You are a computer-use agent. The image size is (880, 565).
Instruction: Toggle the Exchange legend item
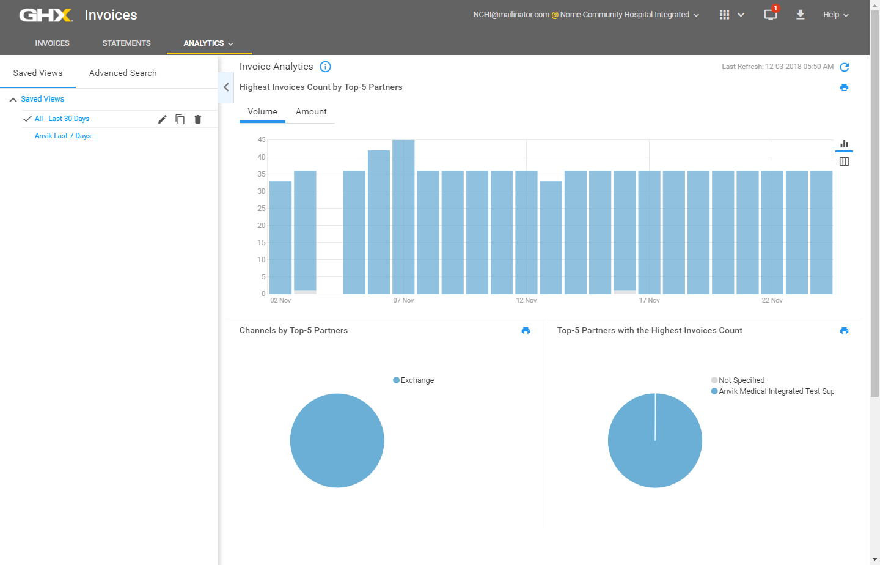point(414,380)
